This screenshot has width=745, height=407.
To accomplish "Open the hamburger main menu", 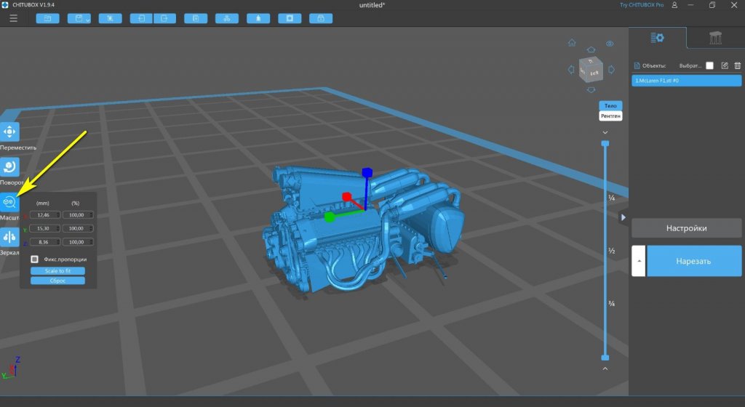I will tap(13, 18).
